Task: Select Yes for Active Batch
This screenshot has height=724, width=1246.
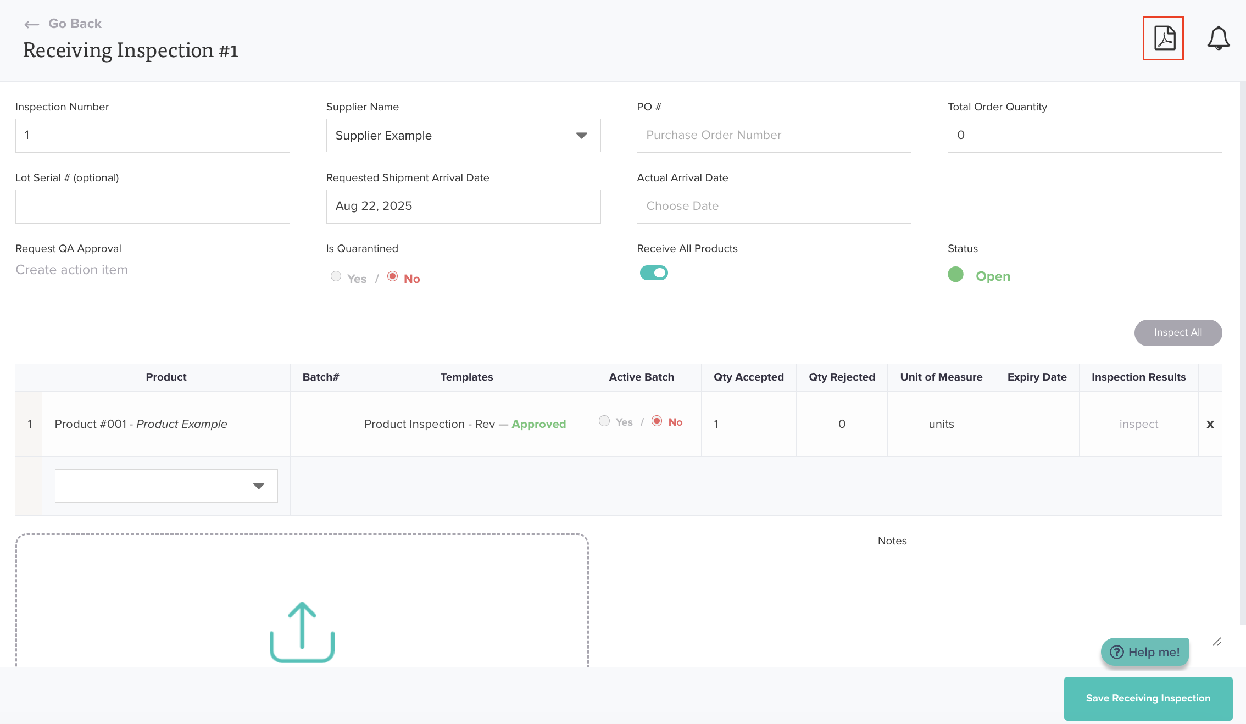Action: click(x=604, y=421)
